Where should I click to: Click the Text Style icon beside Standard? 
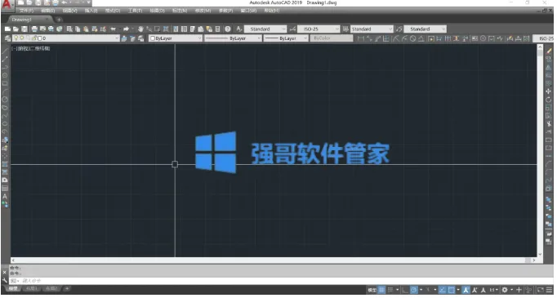239,29
